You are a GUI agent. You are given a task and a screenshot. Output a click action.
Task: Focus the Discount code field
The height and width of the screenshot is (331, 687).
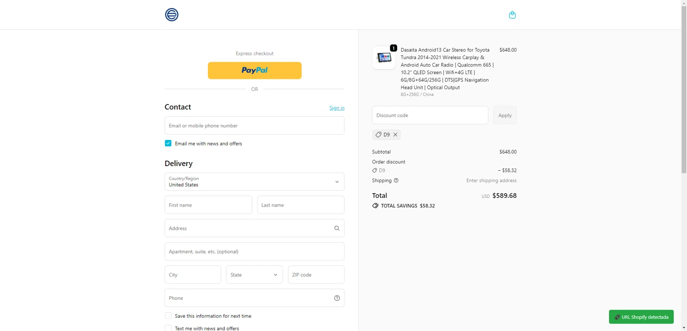click(430, 115)
